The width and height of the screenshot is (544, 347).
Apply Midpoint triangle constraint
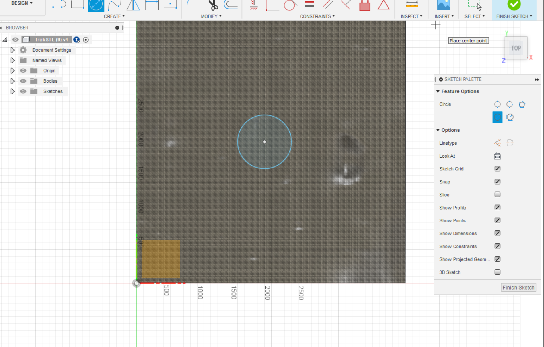(x=384, y=5)
